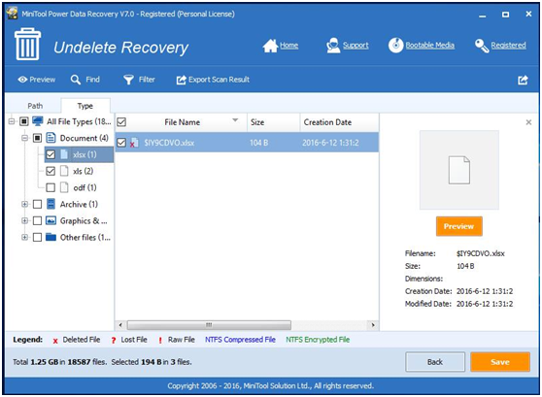The width and height of the screenshot is (542, 397).
Task: Open the Registered link
Action: [x=508, y=46]
